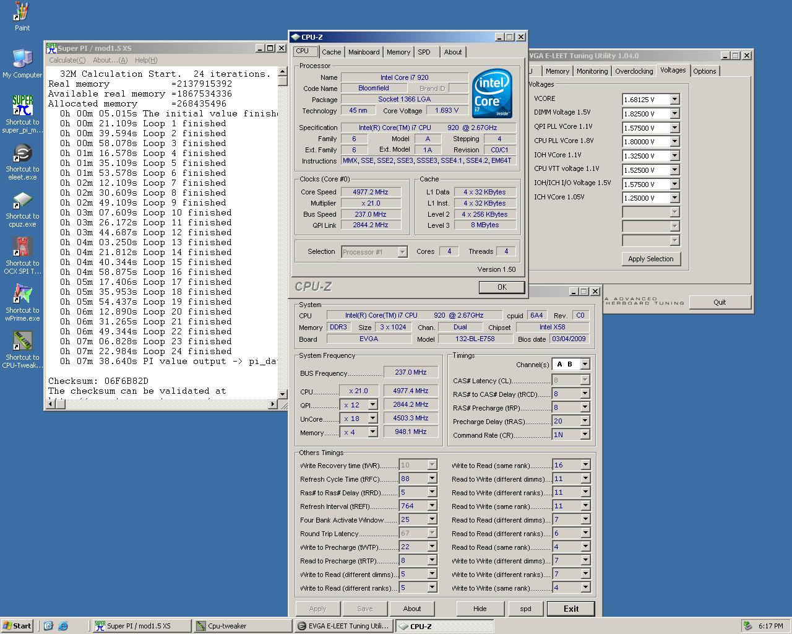Open Monitoring tab in E-LEET

click(592, 71)
